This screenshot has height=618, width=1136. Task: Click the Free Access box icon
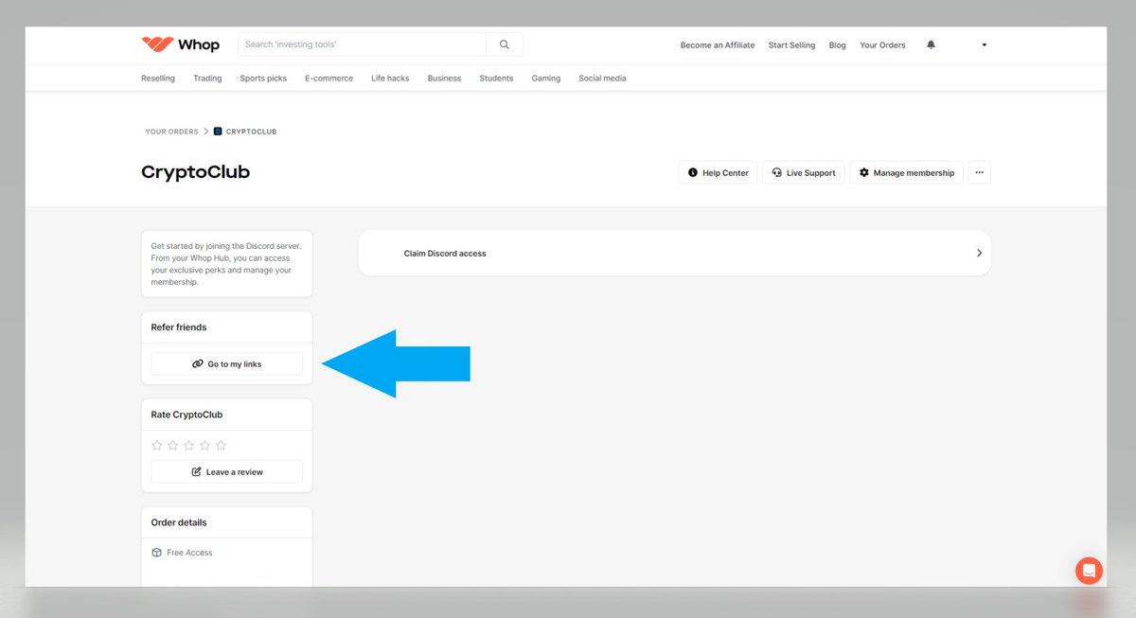point(157,553)
